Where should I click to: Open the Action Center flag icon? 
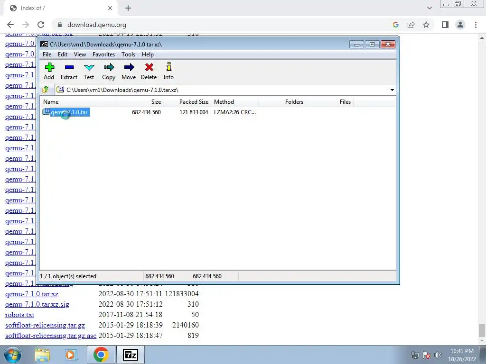[427, 355]
